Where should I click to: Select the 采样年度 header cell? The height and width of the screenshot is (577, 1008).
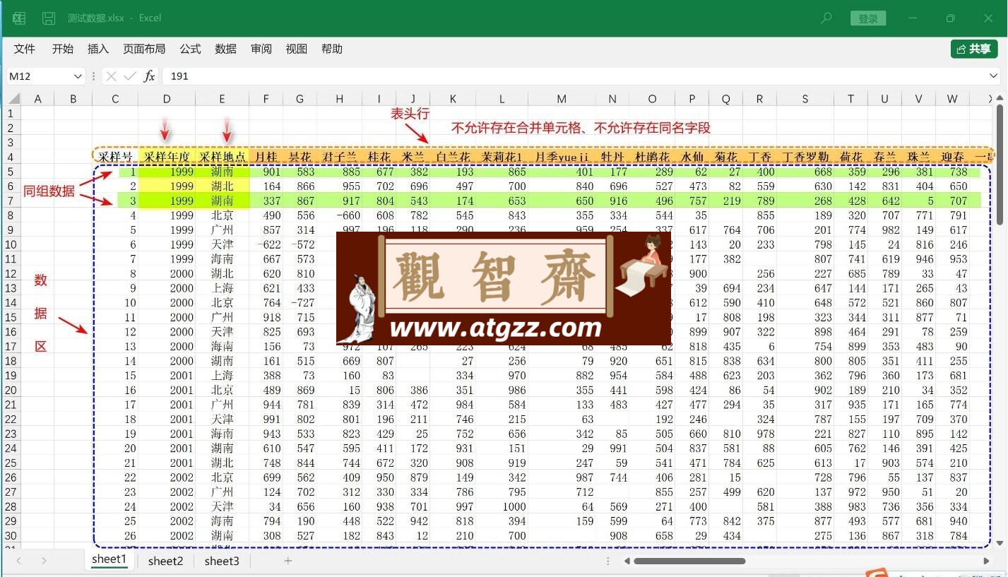click(167, 157)
